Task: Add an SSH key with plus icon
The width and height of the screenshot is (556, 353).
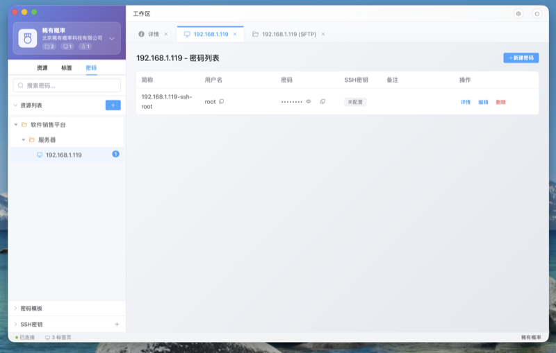Action: pos(117,324)
